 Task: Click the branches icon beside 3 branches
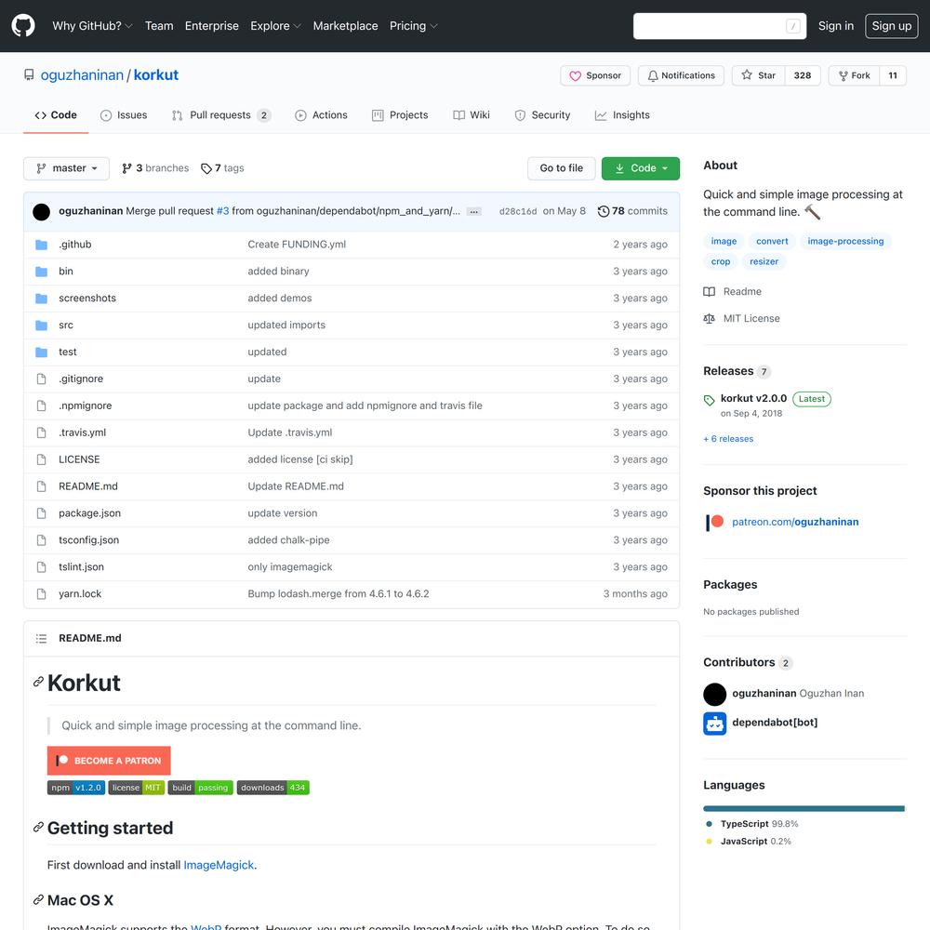pos(126,168)
